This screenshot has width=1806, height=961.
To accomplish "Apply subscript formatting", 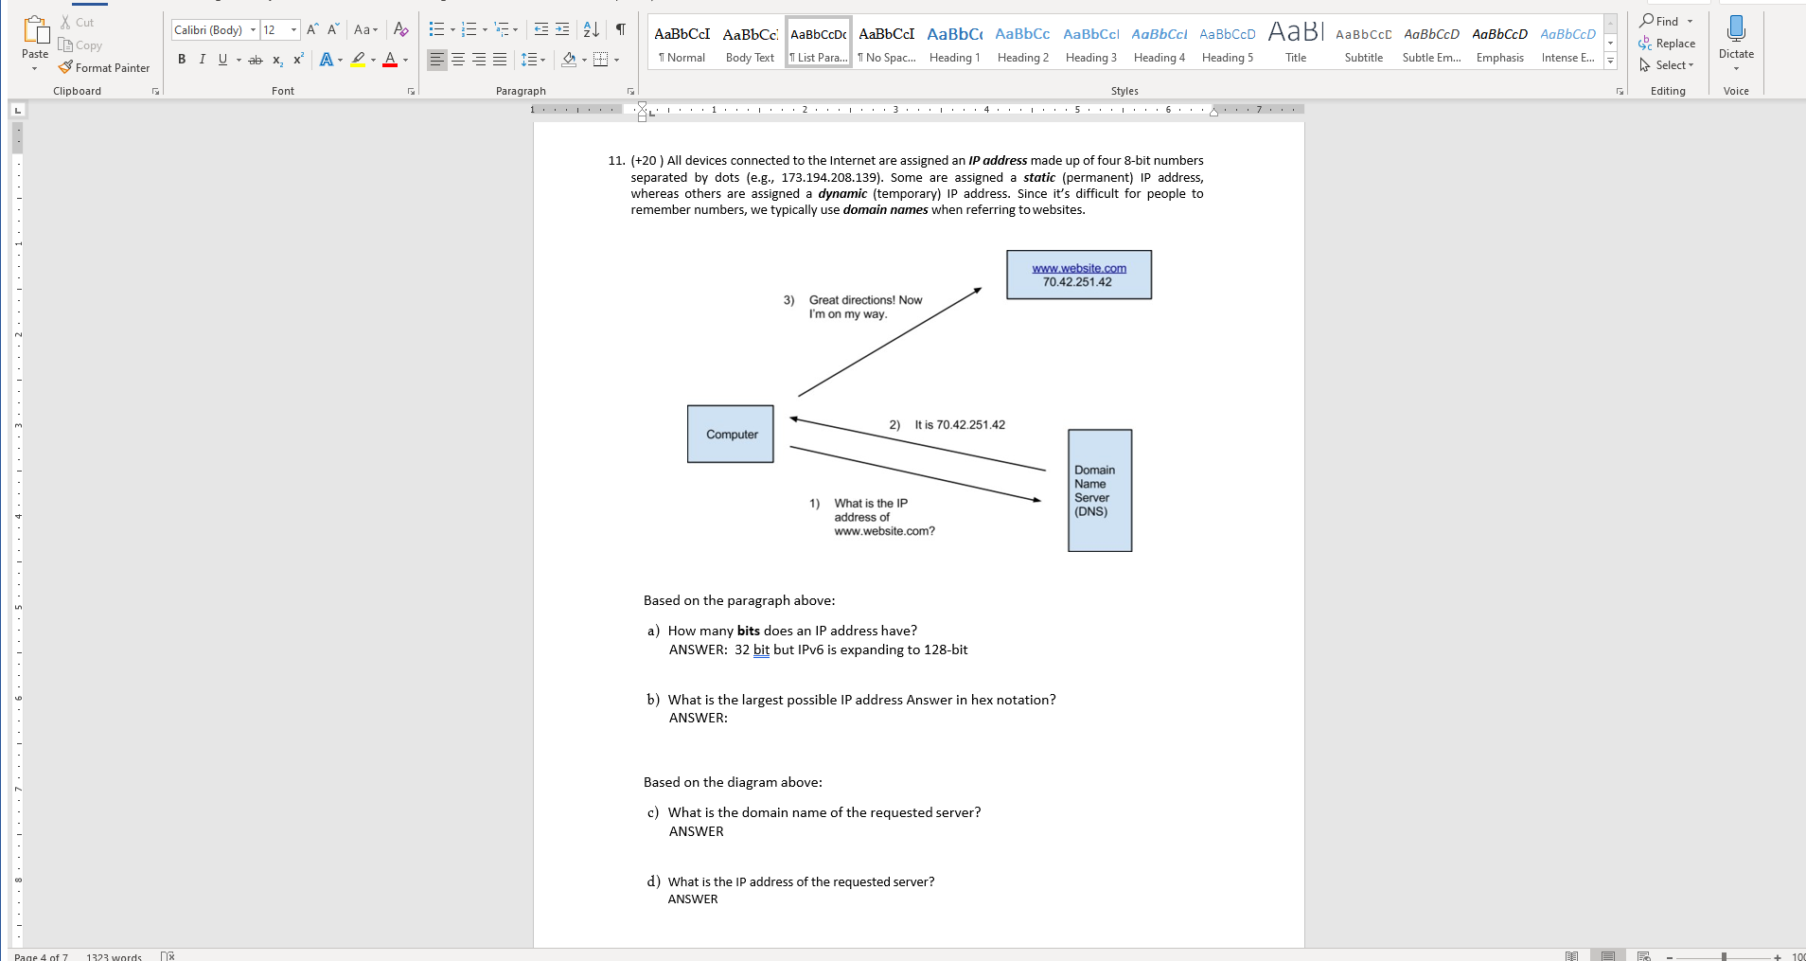I will pos(277,60).
